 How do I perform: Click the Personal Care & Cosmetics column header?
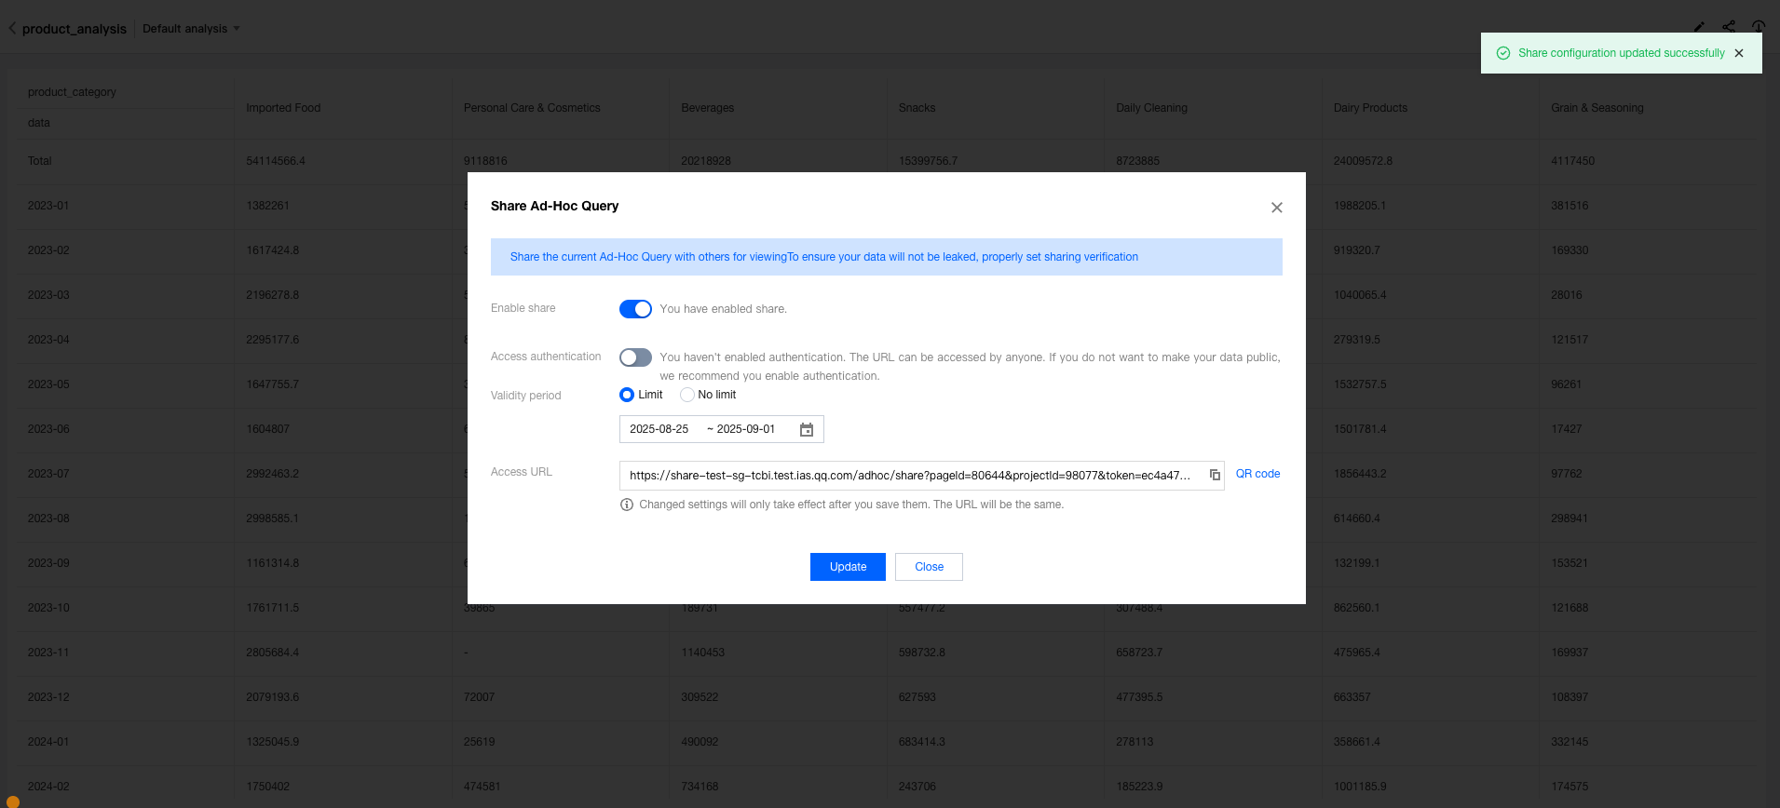pyautogui.click(x=532, y=108)
